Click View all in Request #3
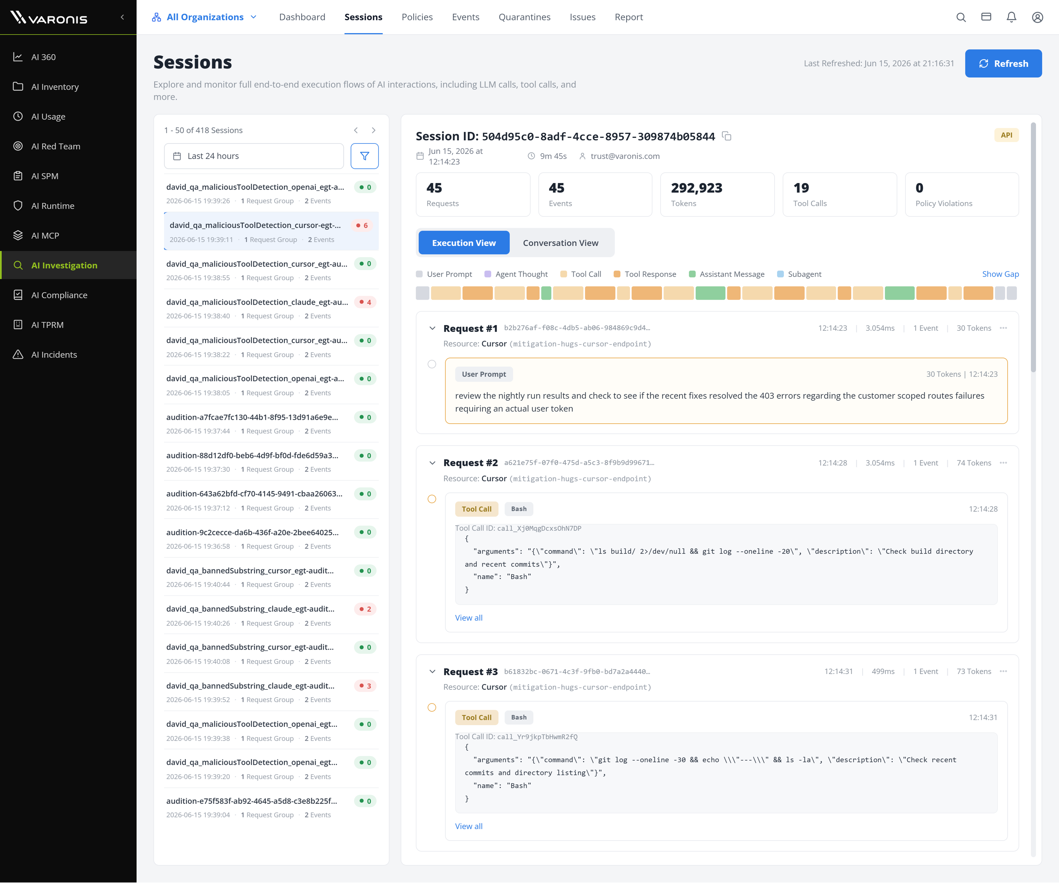Screen dimensions: 1059x883 point(469,827)
